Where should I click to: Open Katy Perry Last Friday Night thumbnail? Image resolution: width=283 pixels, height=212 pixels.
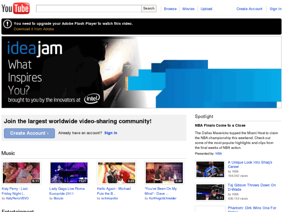coord(21,173)
